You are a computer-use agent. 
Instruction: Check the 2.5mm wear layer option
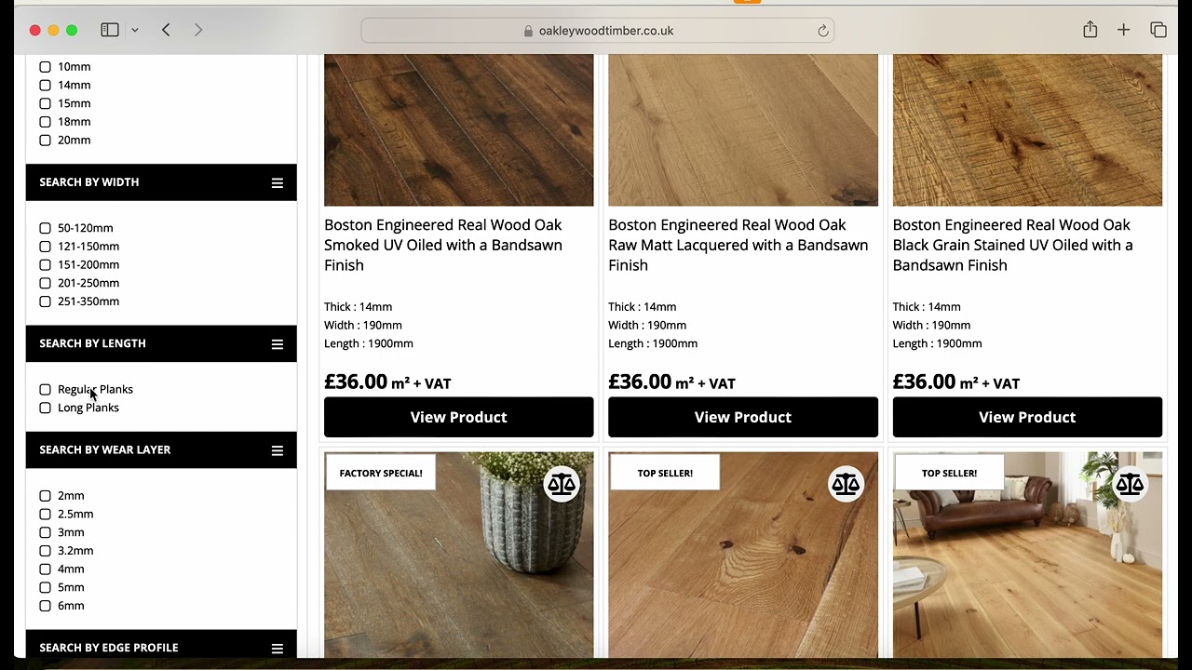pos(45,514)
